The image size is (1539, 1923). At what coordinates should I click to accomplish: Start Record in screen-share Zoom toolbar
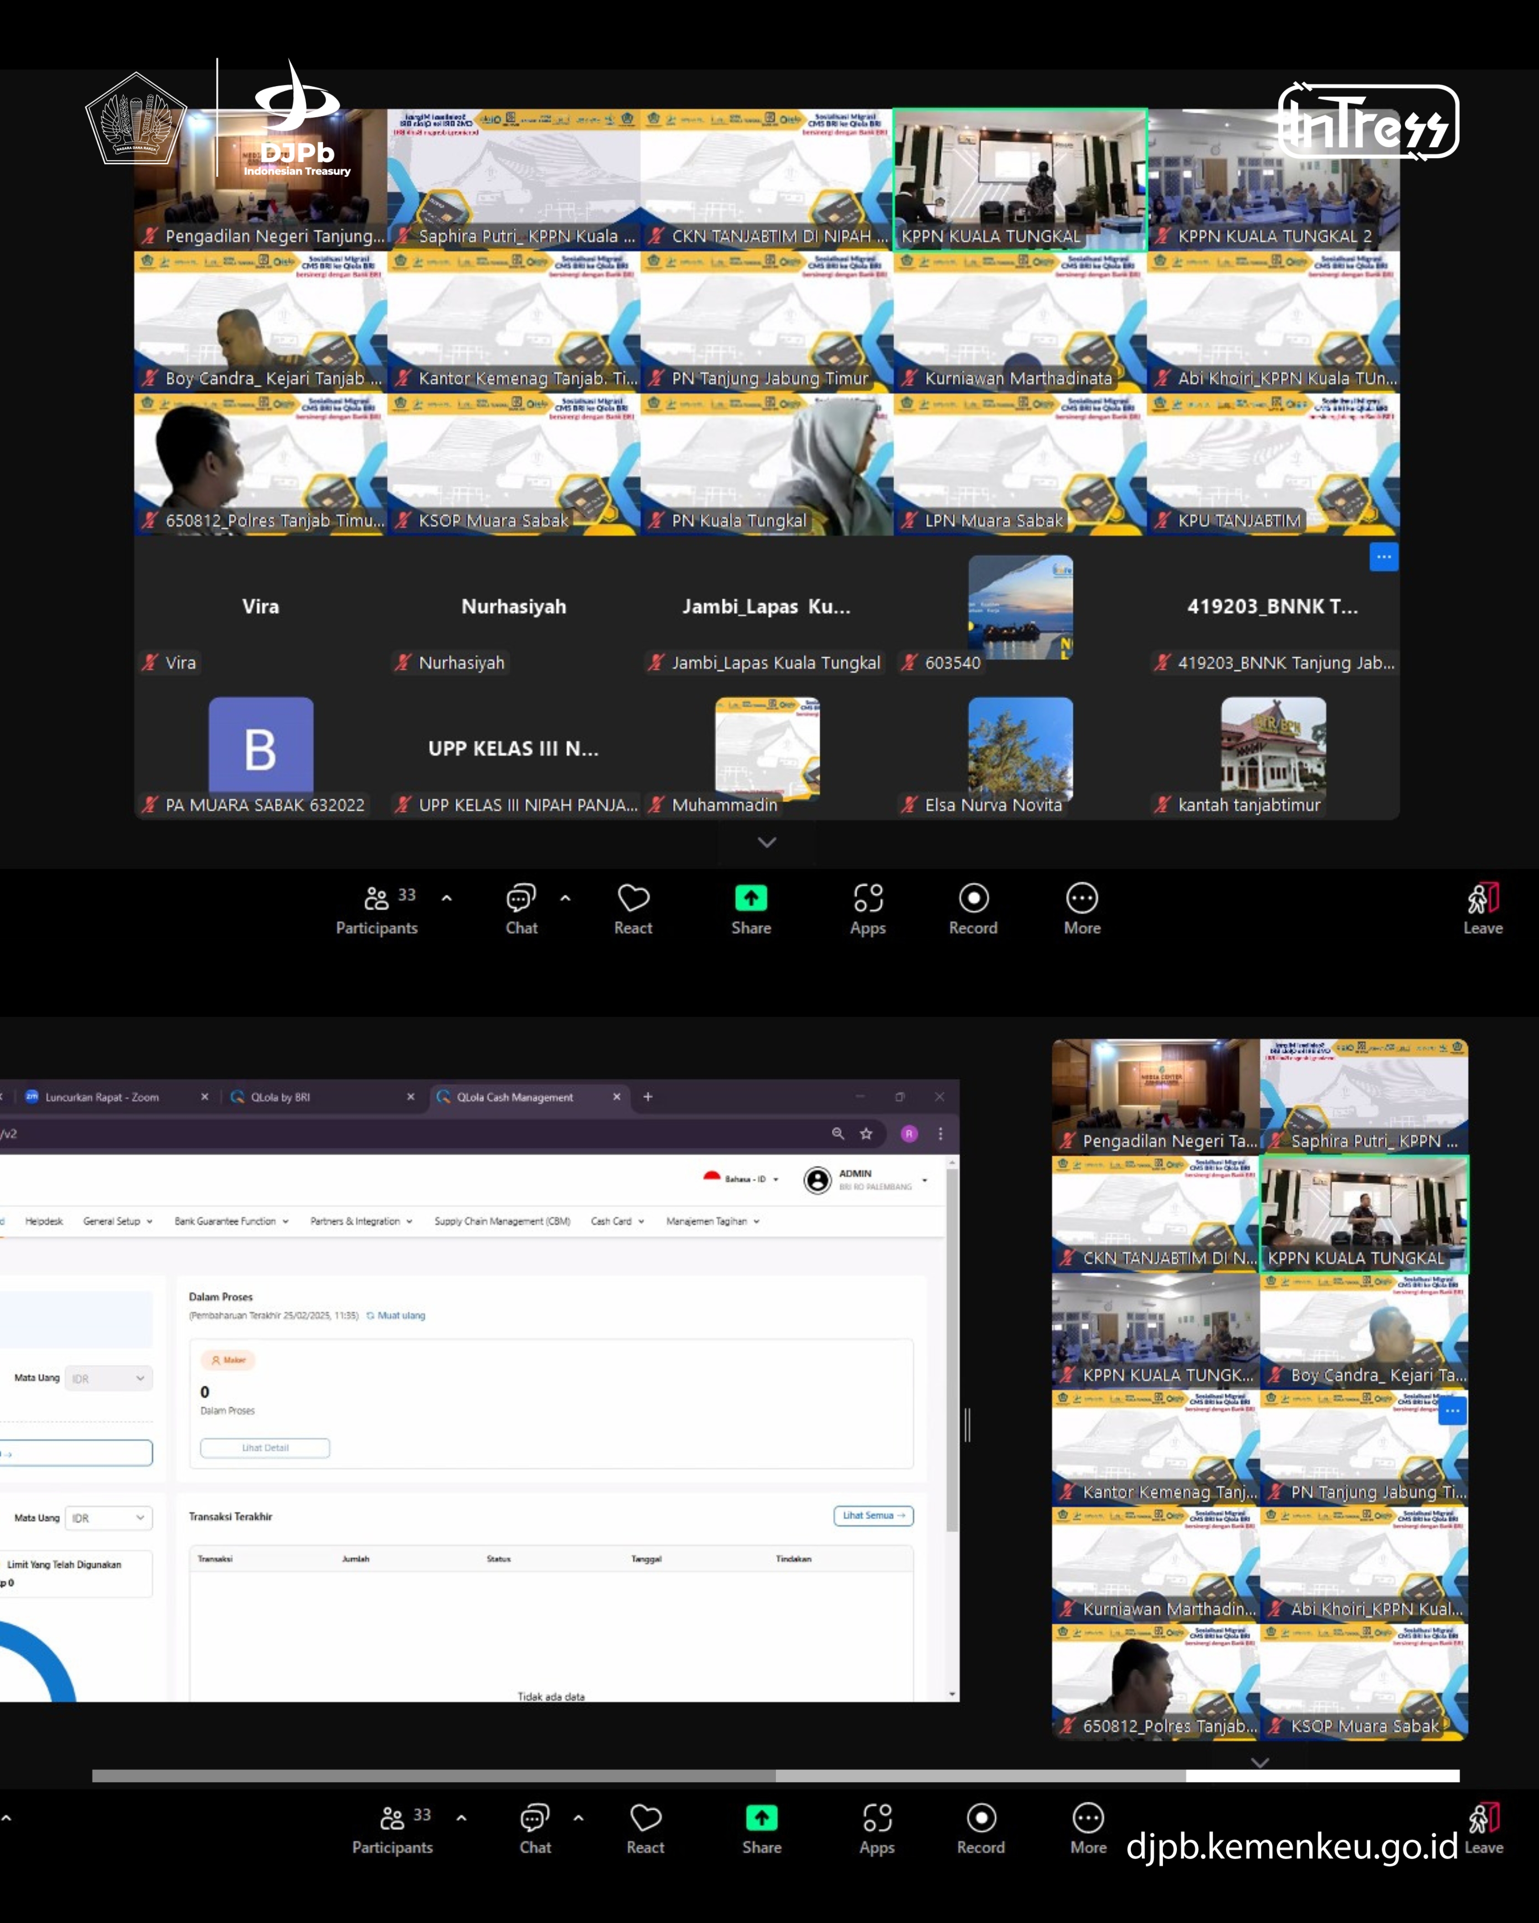tap(980, 1829)
